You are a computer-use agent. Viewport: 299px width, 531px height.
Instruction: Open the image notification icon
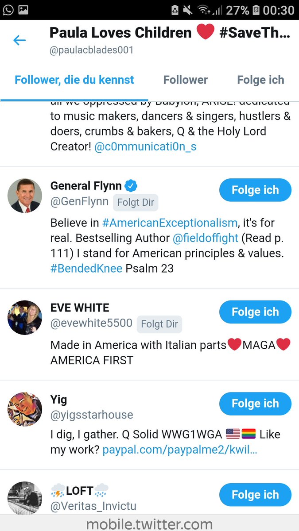pos(23,10)
